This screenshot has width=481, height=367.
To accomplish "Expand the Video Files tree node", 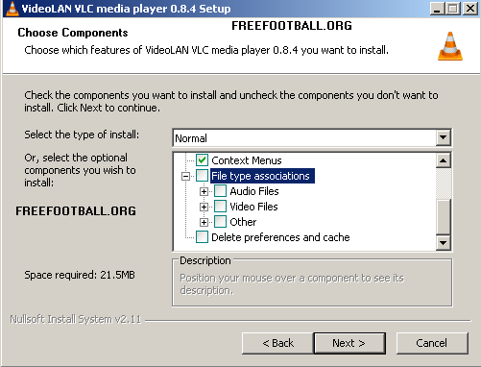I will pyautogui.click(x=204, y=207).
